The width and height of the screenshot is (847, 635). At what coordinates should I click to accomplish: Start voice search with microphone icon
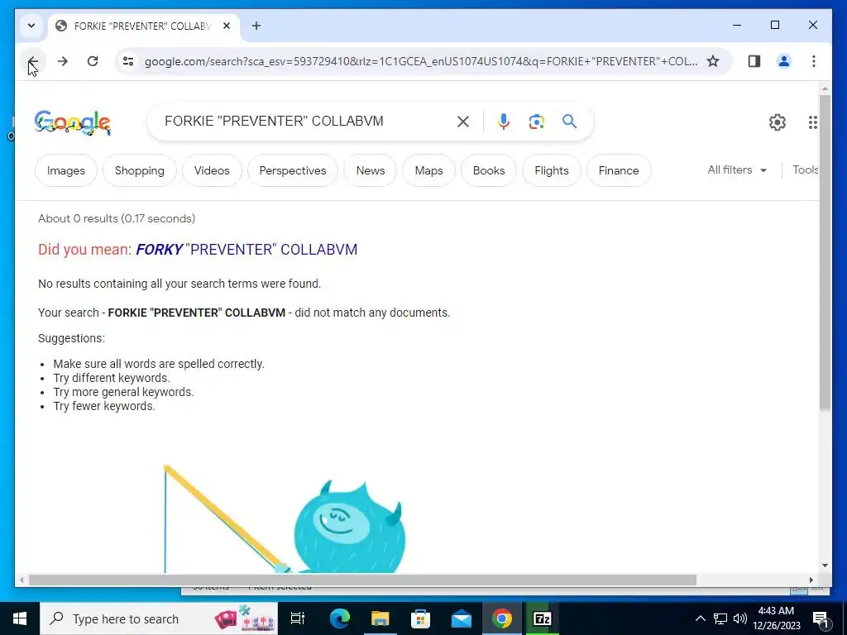click(504, 122)
